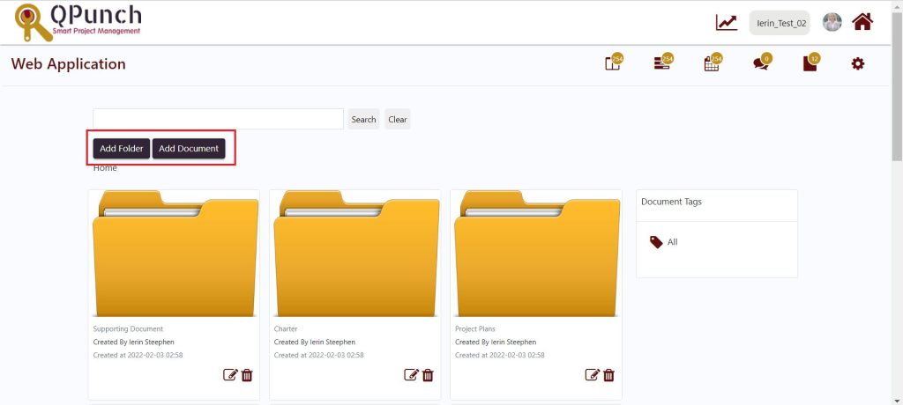
Task: Click the Project Plans folder name text
Action: point(475,329)
